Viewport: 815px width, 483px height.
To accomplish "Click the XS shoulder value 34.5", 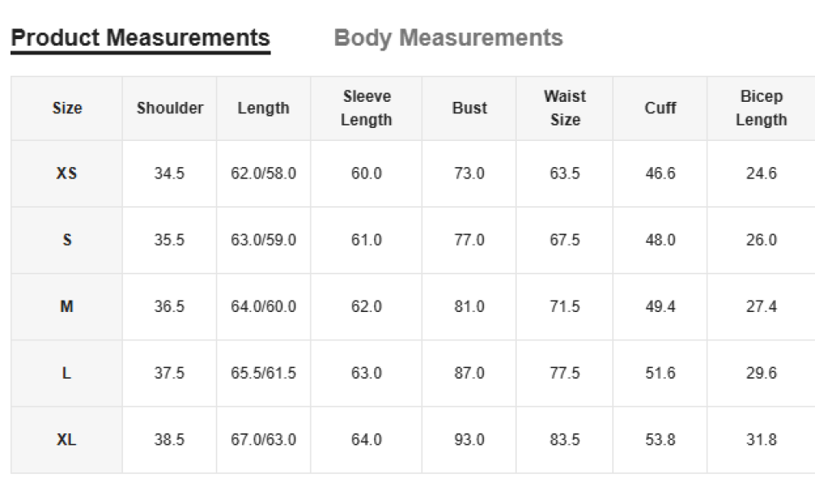I will (170, 173).
